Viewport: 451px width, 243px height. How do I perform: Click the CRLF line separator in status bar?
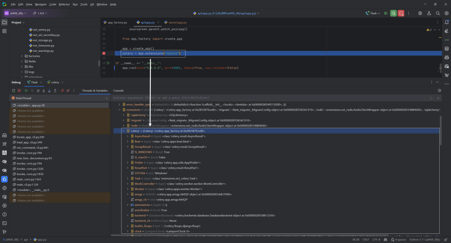[365, 240]
